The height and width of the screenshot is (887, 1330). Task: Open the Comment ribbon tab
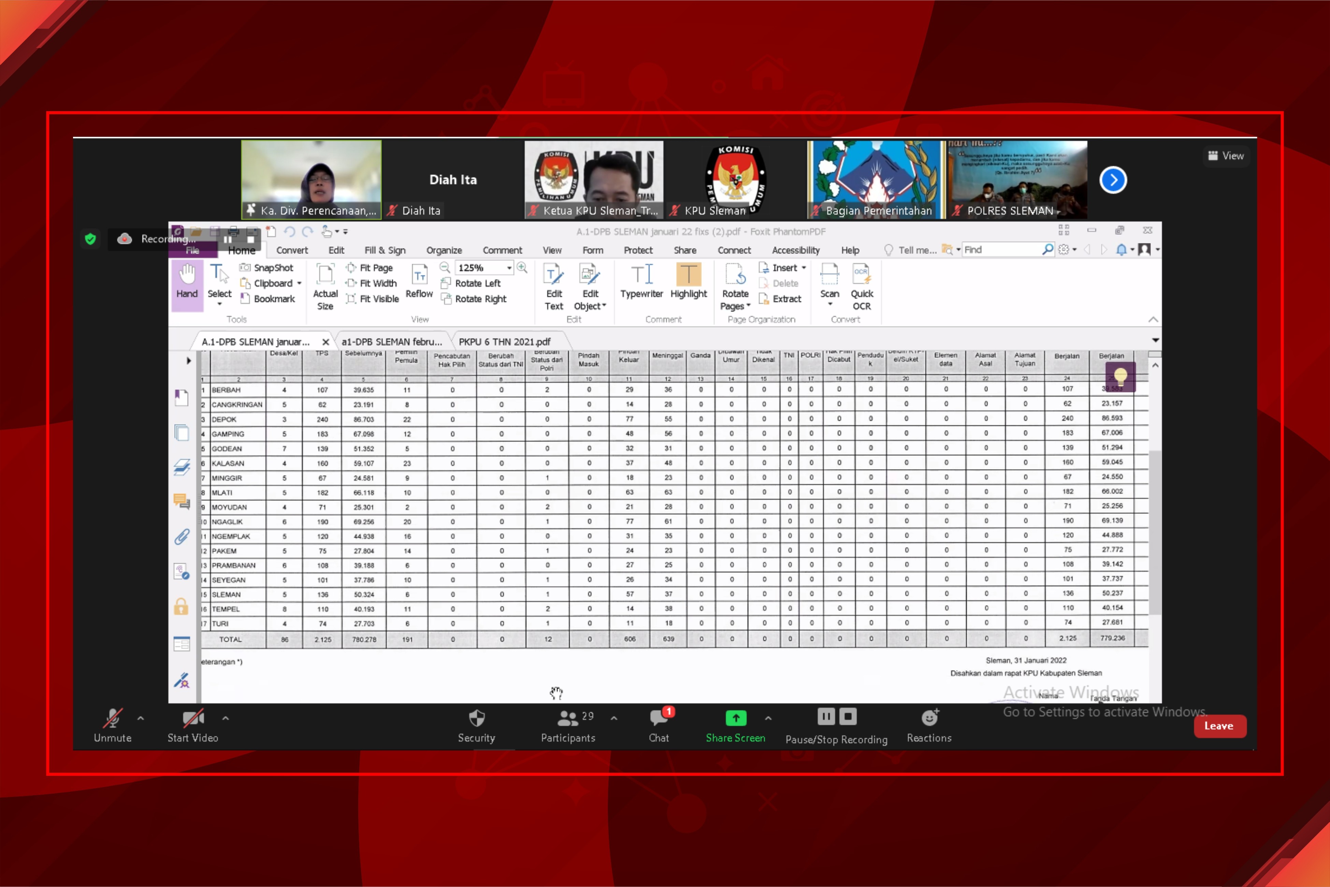click(502, 250)
